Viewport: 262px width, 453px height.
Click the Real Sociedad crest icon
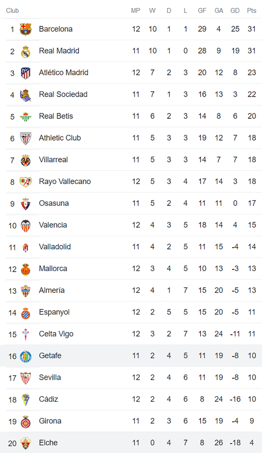coord(25,95)
